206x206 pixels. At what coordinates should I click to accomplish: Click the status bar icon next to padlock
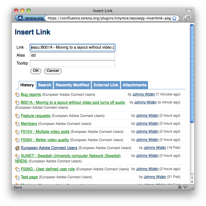[185, 187]
